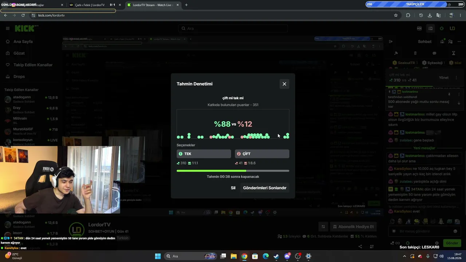Open the Kick dashboard header icon
This screenshot has height=262, width=466.
tap(430, 28)
